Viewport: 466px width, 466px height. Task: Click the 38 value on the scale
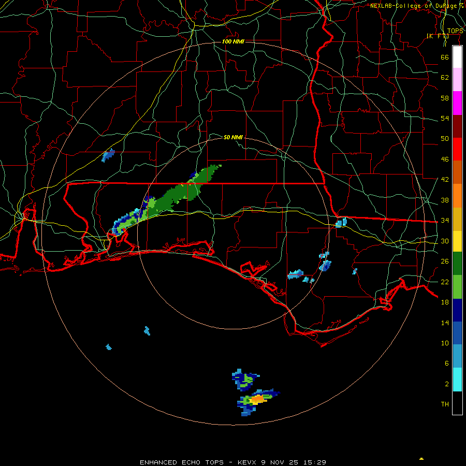point(445,200)
